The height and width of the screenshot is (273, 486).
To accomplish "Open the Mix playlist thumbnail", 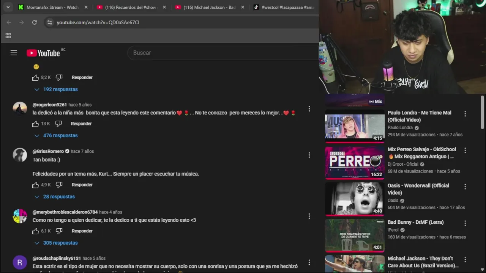I will 355,100.
